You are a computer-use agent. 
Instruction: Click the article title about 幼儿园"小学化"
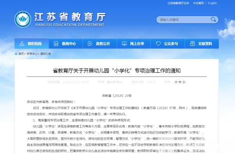pyautogui.click(x=117, y=70)
